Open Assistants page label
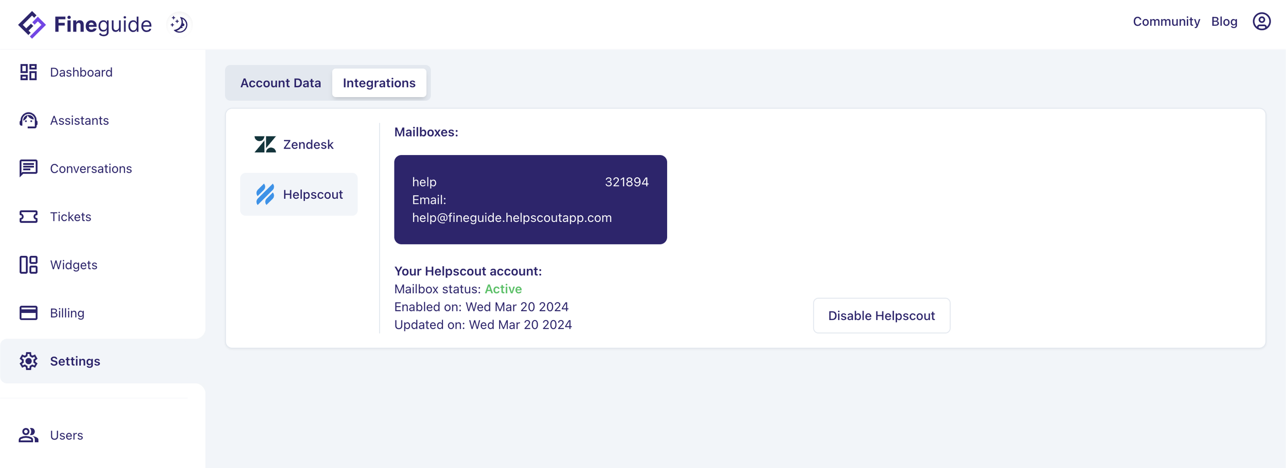The image size is (1286, 468). pyautogui.click(x=79, y=120)
